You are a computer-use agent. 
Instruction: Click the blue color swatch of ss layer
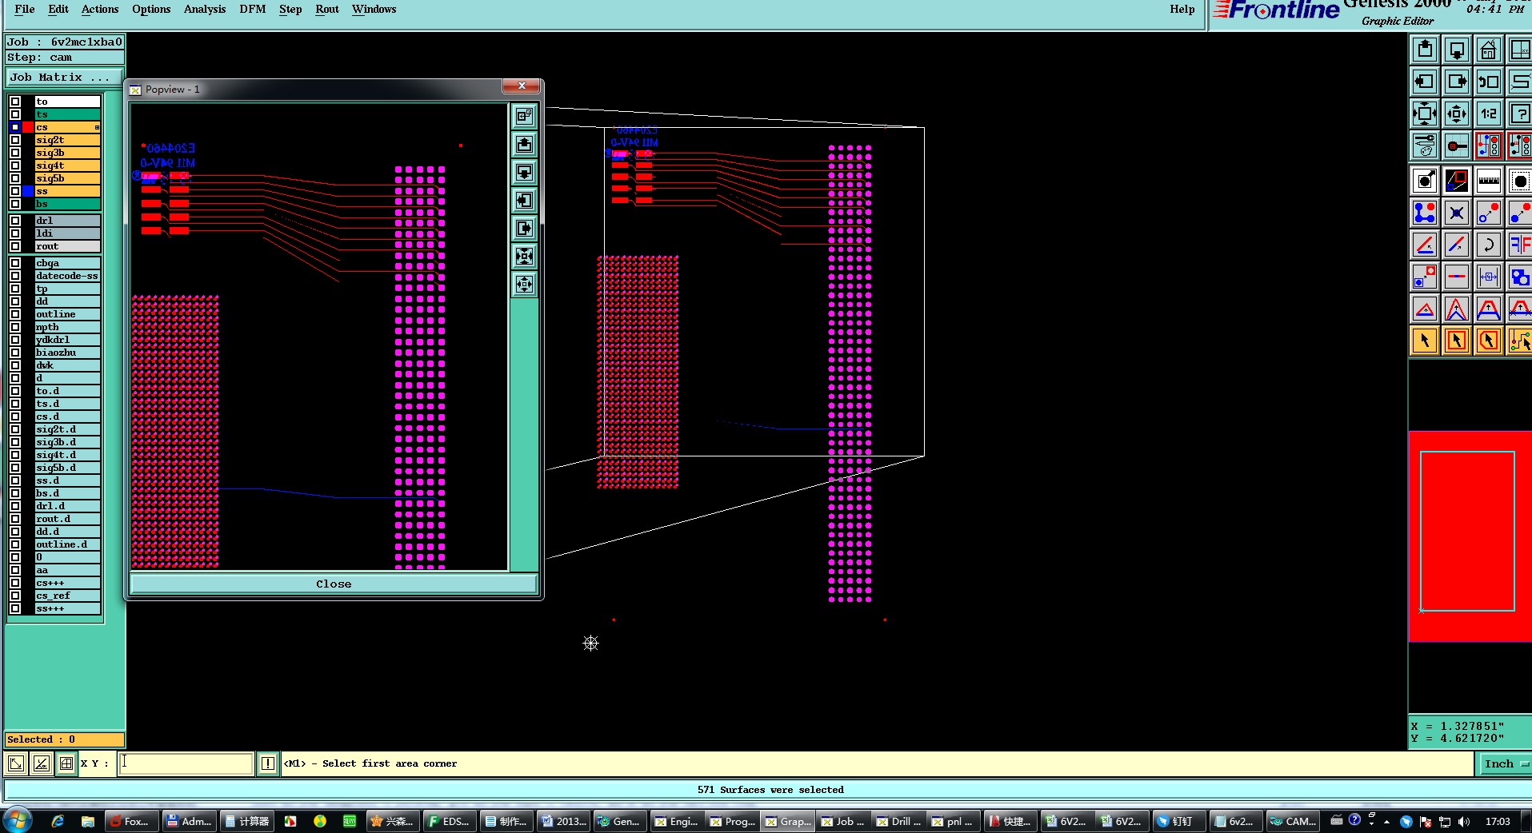pos(28,191)
